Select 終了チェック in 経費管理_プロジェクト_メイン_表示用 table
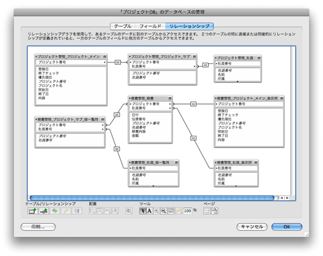 point(228,115)
